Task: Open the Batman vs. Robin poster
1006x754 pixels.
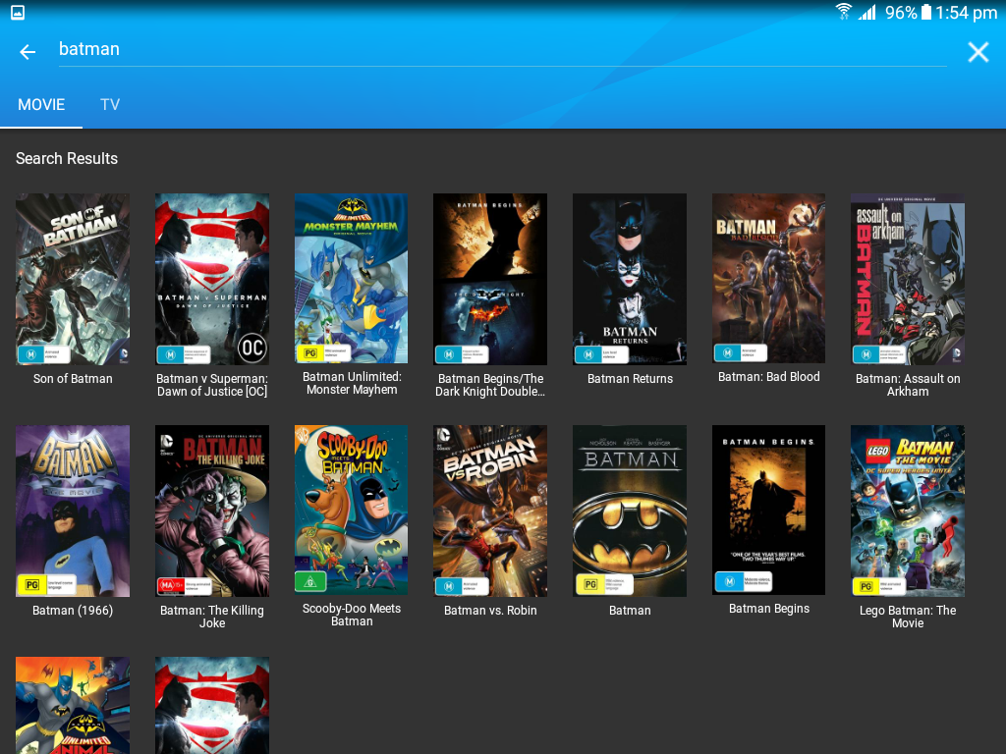Action: pos(490,511)
